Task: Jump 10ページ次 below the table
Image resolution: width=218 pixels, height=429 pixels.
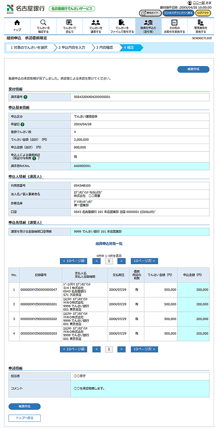Action: point(144,349)
